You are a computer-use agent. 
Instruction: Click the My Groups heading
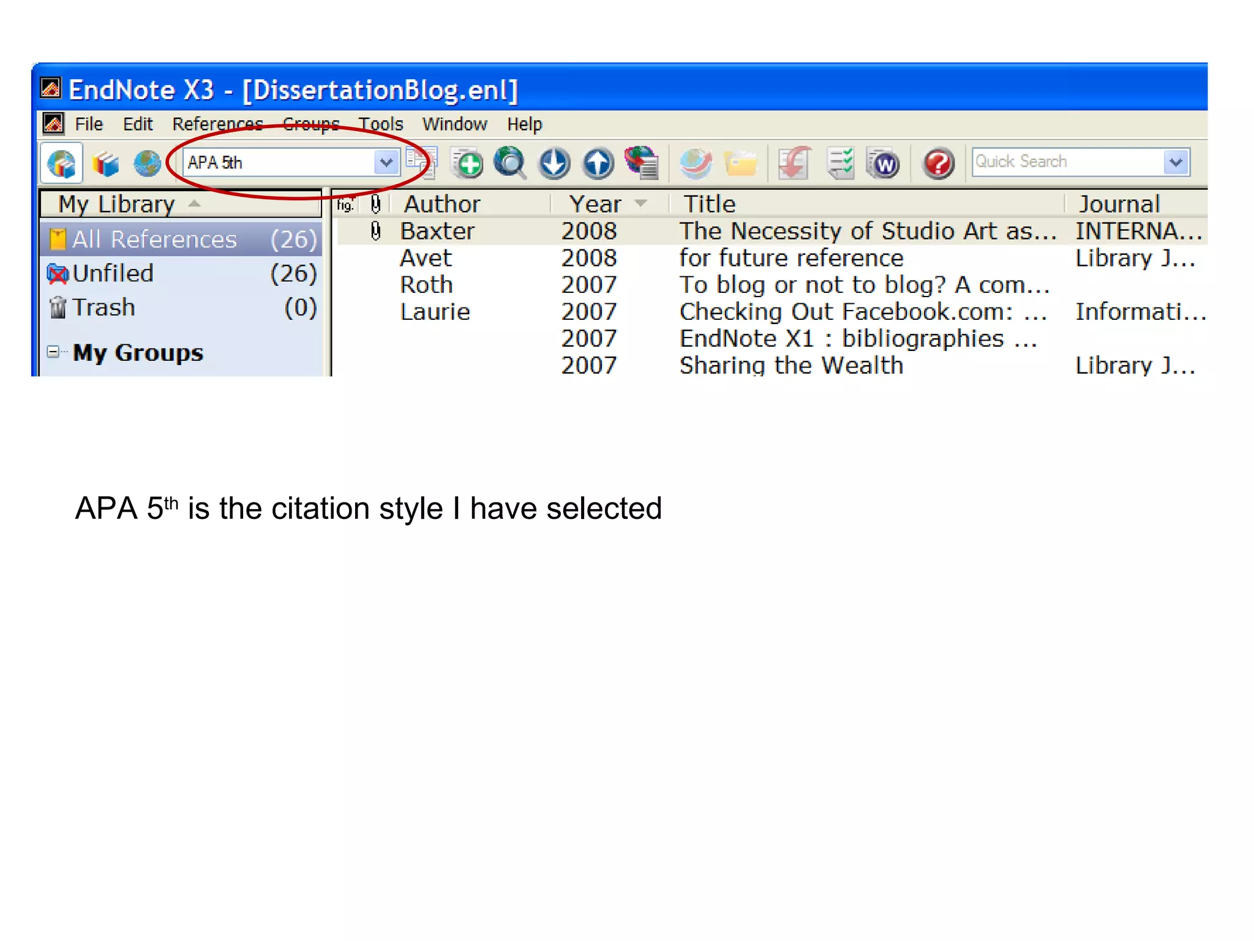(138, 353)
